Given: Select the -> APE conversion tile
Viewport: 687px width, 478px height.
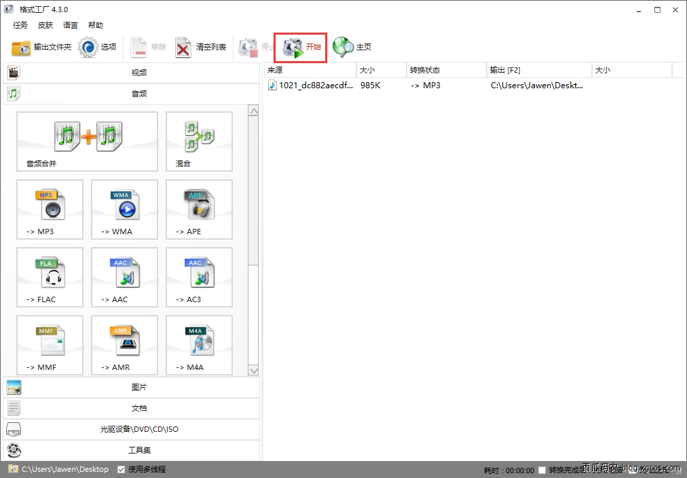Looking at the screenshot, I should coord(199,209).
